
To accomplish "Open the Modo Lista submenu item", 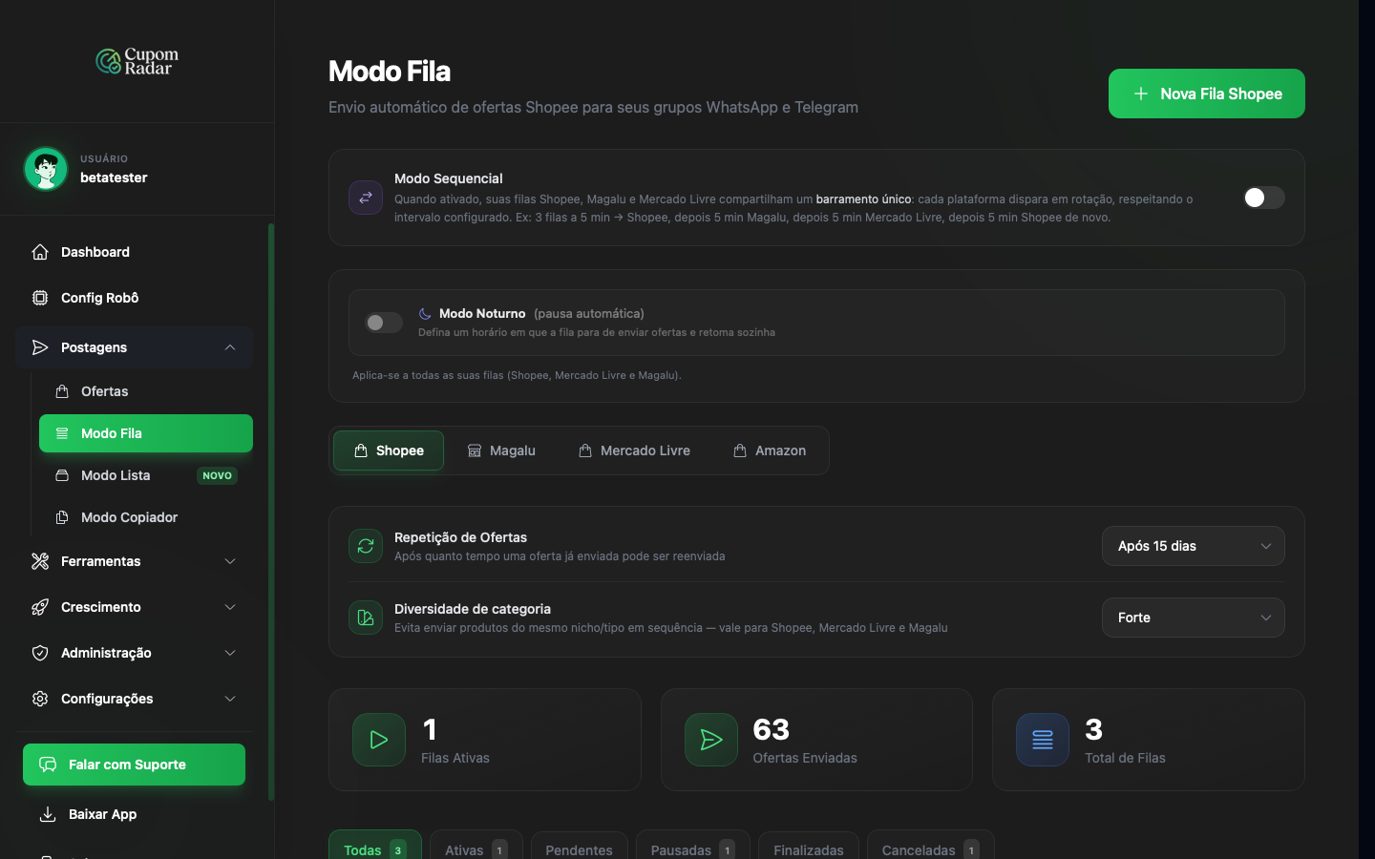I will click(x=146, y=475).
